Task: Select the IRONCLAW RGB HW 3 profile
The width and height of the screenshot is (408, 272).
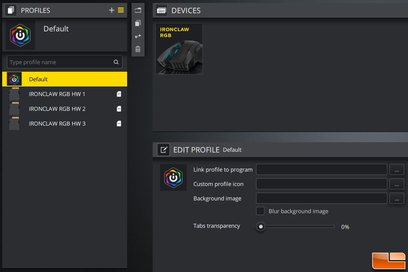Action: tap(64, 123)
